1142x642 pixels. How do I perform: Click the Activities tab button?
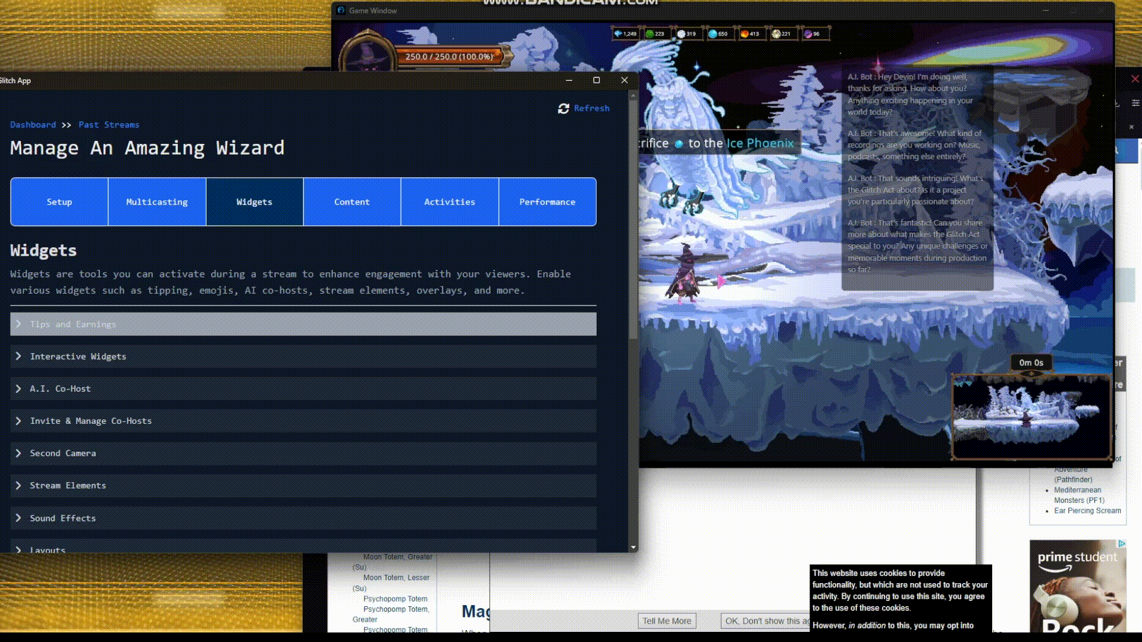(x=450, y=202)
